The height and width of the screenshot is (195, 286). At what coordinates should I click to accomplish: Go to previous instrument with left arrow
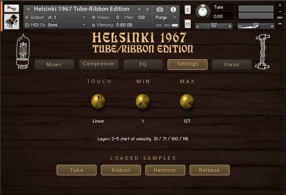point(139,9)
